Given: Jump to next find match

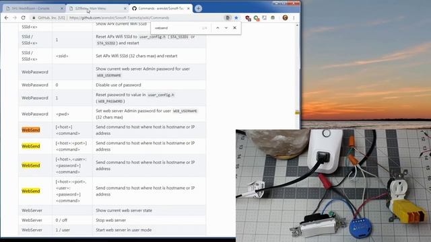Looking at the screenshot, I should pyautogui.click(x=226, y=28).
